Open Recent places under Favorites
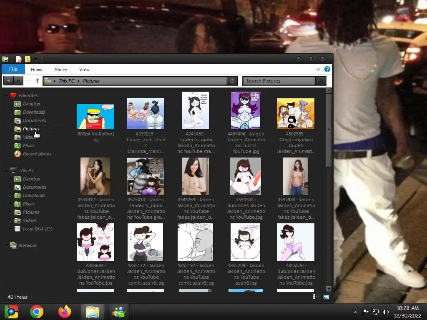The height and width of the screenshot is (320, 427). point(37,154)
